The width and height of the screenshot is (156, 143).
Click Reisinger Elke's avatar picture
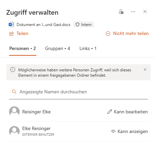tap(14, 112)
